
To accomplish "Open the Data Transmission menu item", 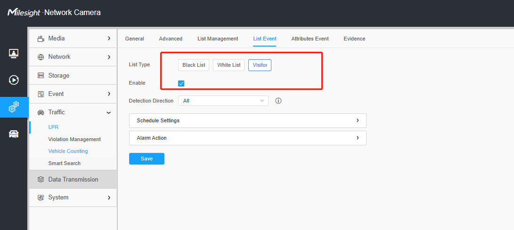I will (73, 179).
